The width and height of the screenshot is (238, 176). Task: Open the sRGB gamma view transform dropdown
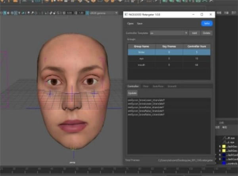tap(104, 13)
